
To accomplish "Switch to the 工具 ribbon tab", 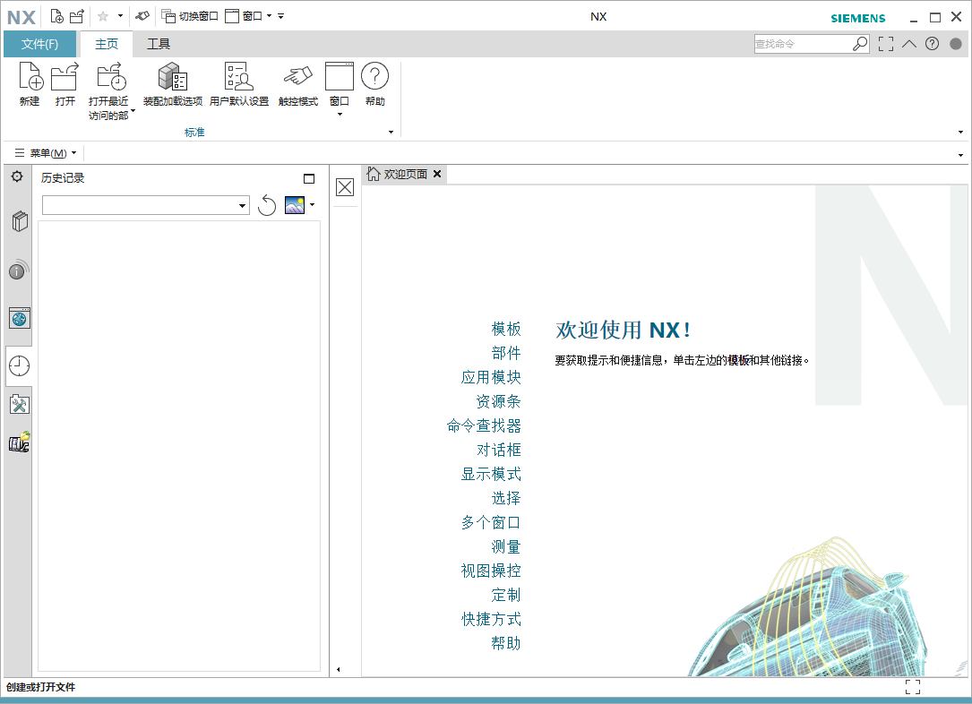I will pos(158,44).
